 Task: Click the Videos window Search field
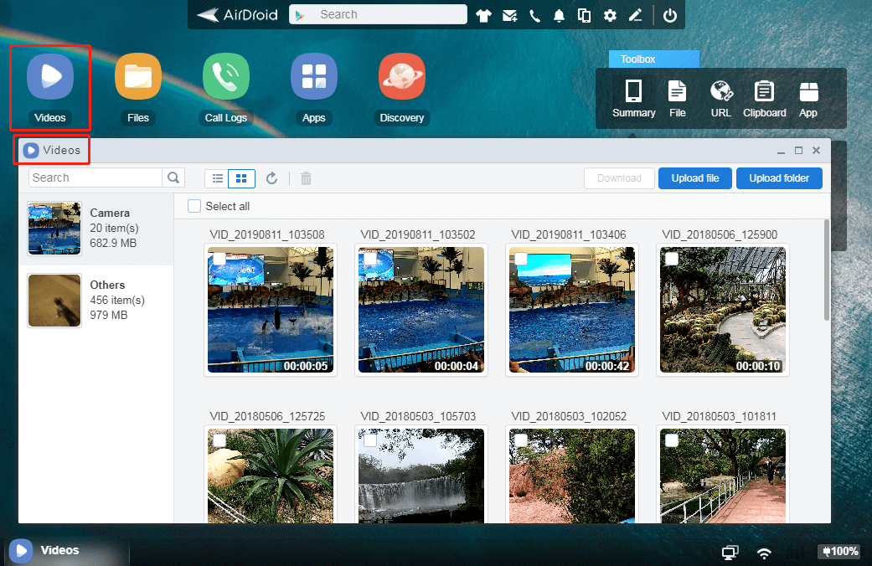coord(95,178)
